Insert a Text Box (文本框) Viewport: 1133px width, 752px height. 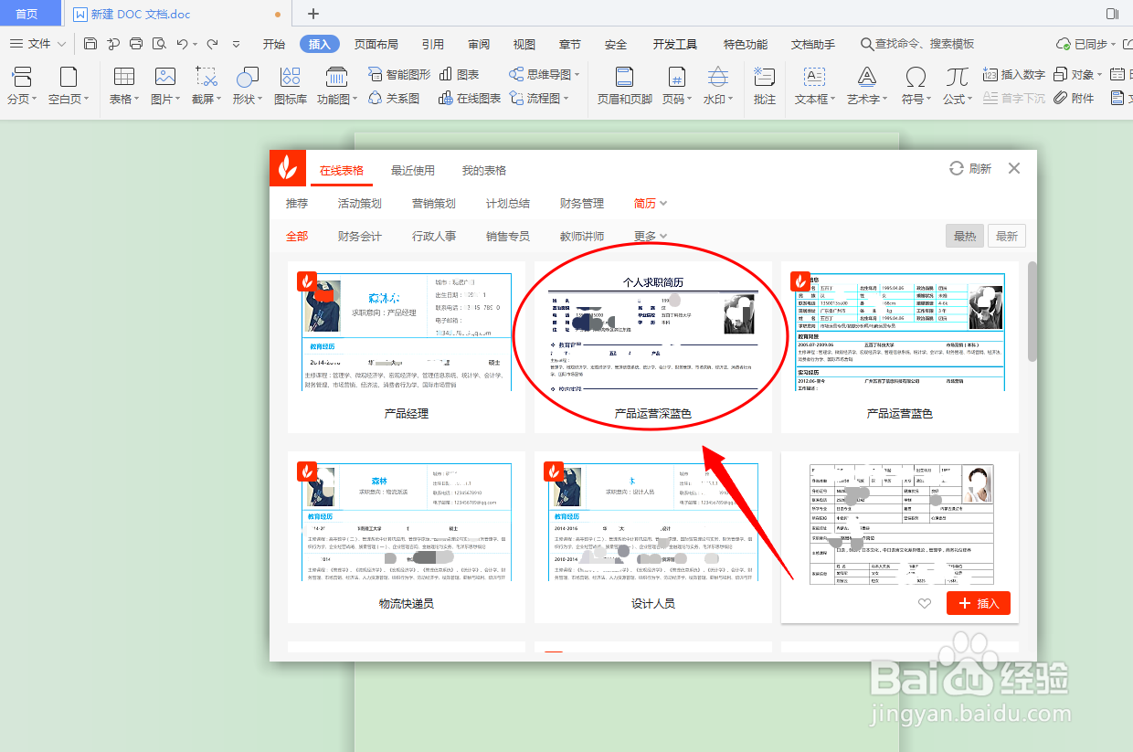(814, 86)
